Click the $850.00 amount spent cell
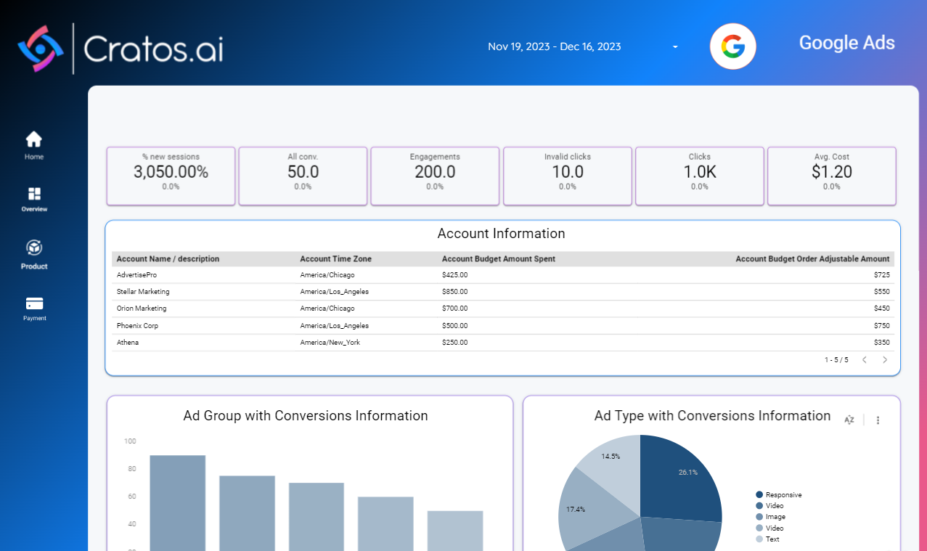 [x=454, y=292]
